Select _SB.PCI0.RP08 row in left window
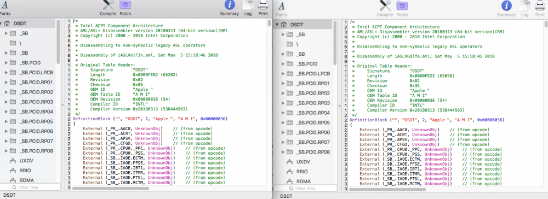This screenshot has height=199, width=548. coord(28,151)
